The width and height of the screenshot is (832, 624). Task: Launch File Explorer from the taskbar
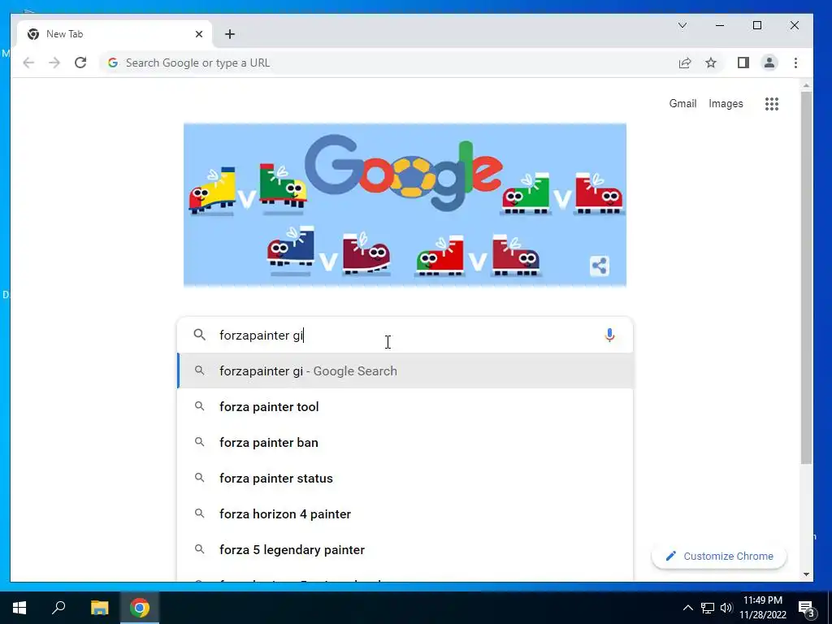point(99,608)
